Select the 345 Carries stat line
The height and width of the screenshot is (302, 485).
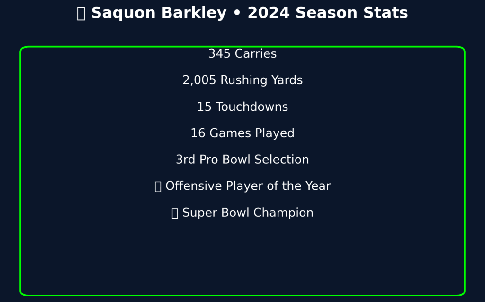(x=242, y=54)
